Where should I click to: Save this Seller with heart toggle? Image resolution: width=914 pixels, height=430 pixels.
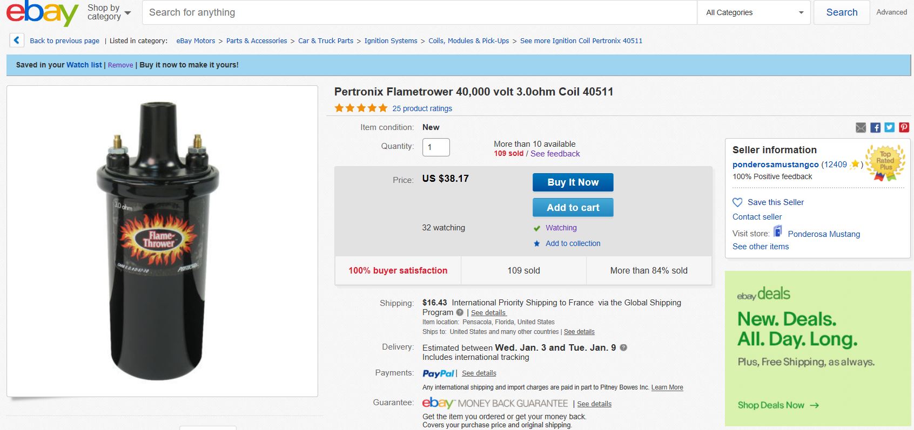click(737, 202)
